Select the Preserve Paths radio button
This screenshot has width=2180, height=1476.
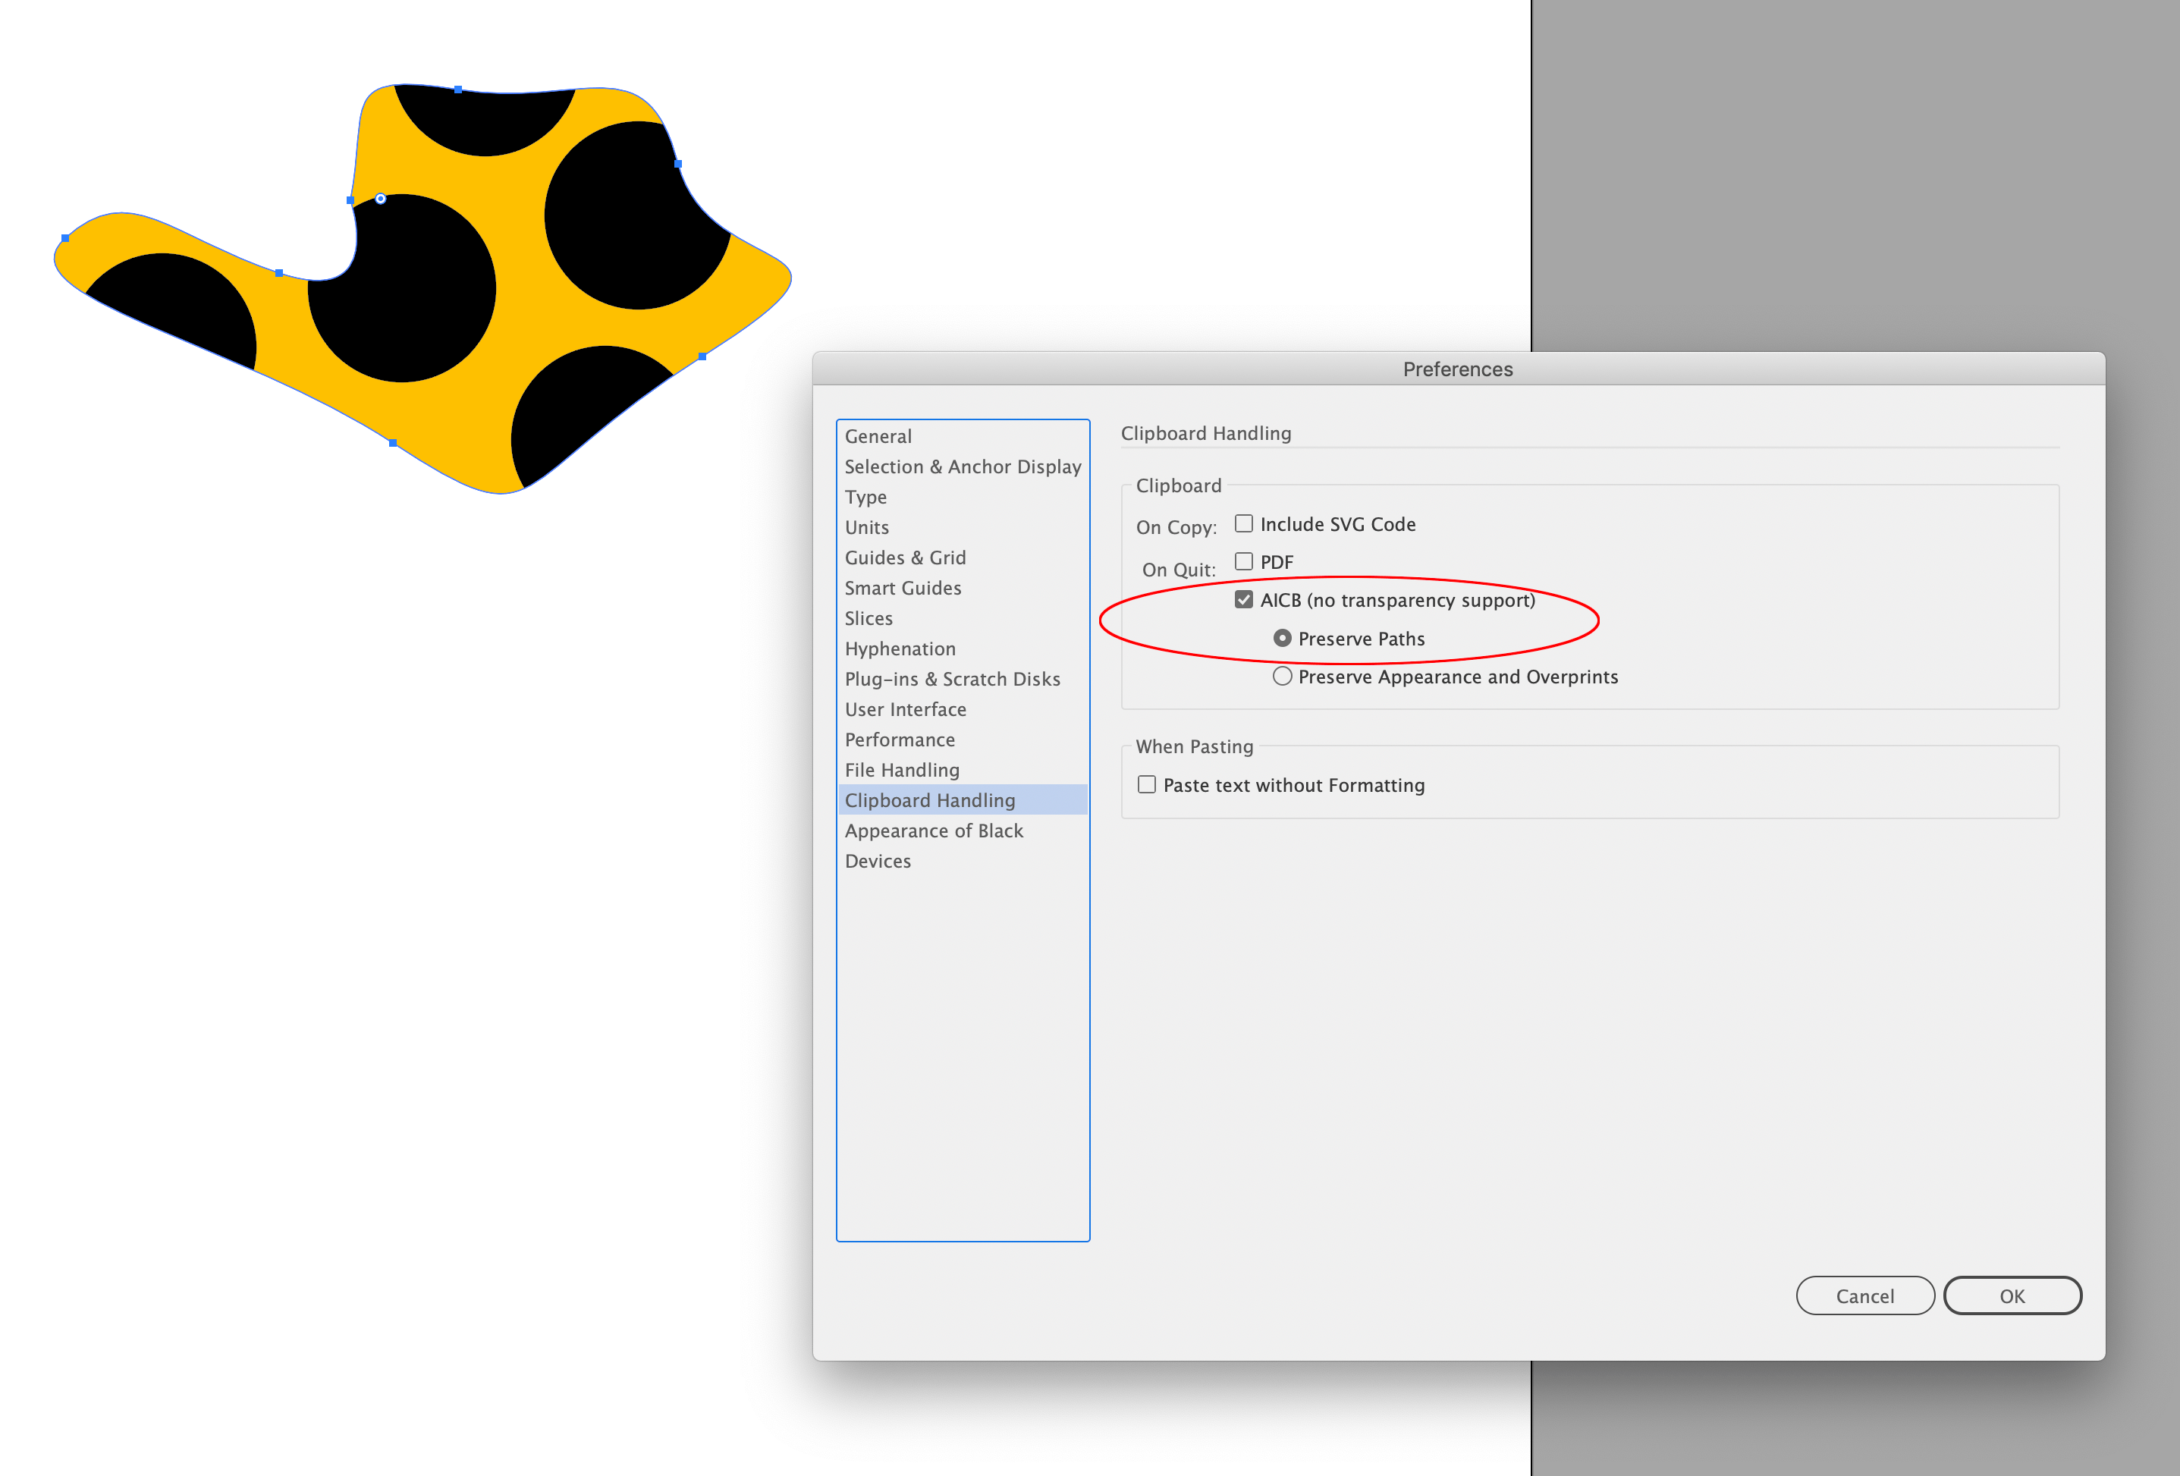pos(1284,638)
